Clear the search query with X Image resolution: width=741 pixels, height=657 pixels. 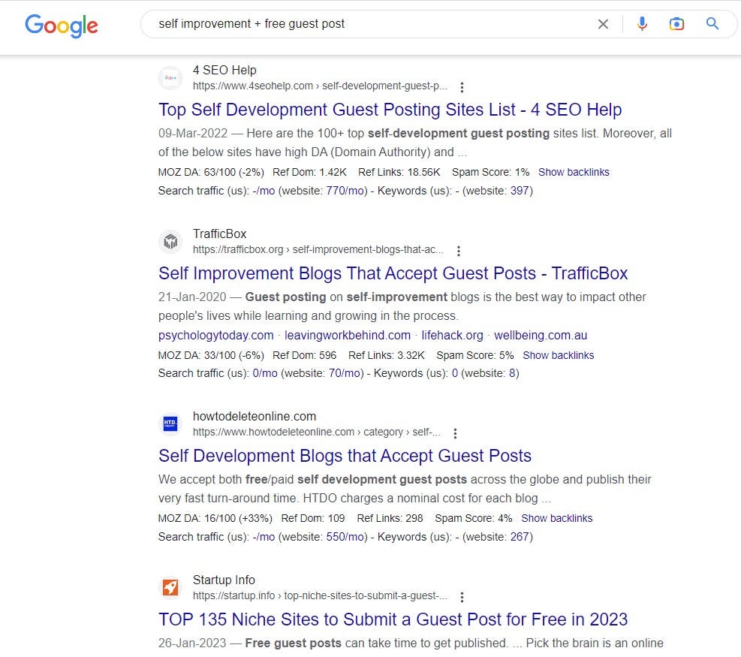pyautogui.click(x=603, y=23)
